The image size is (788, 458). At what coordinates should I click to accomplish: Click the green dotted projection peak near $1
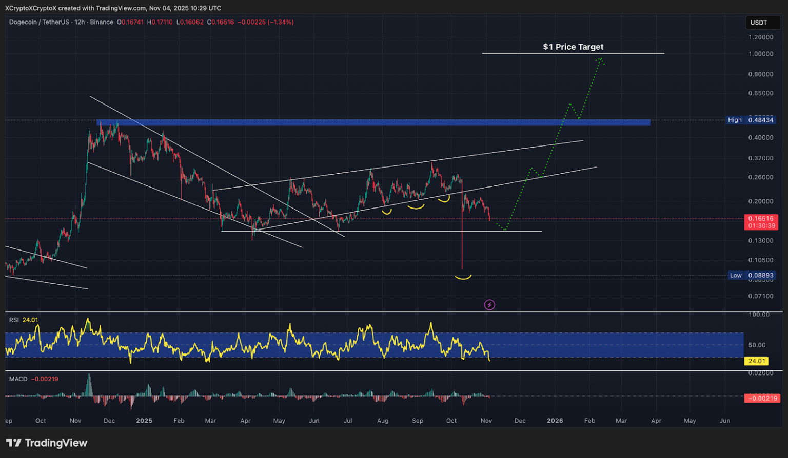(599, 59)
